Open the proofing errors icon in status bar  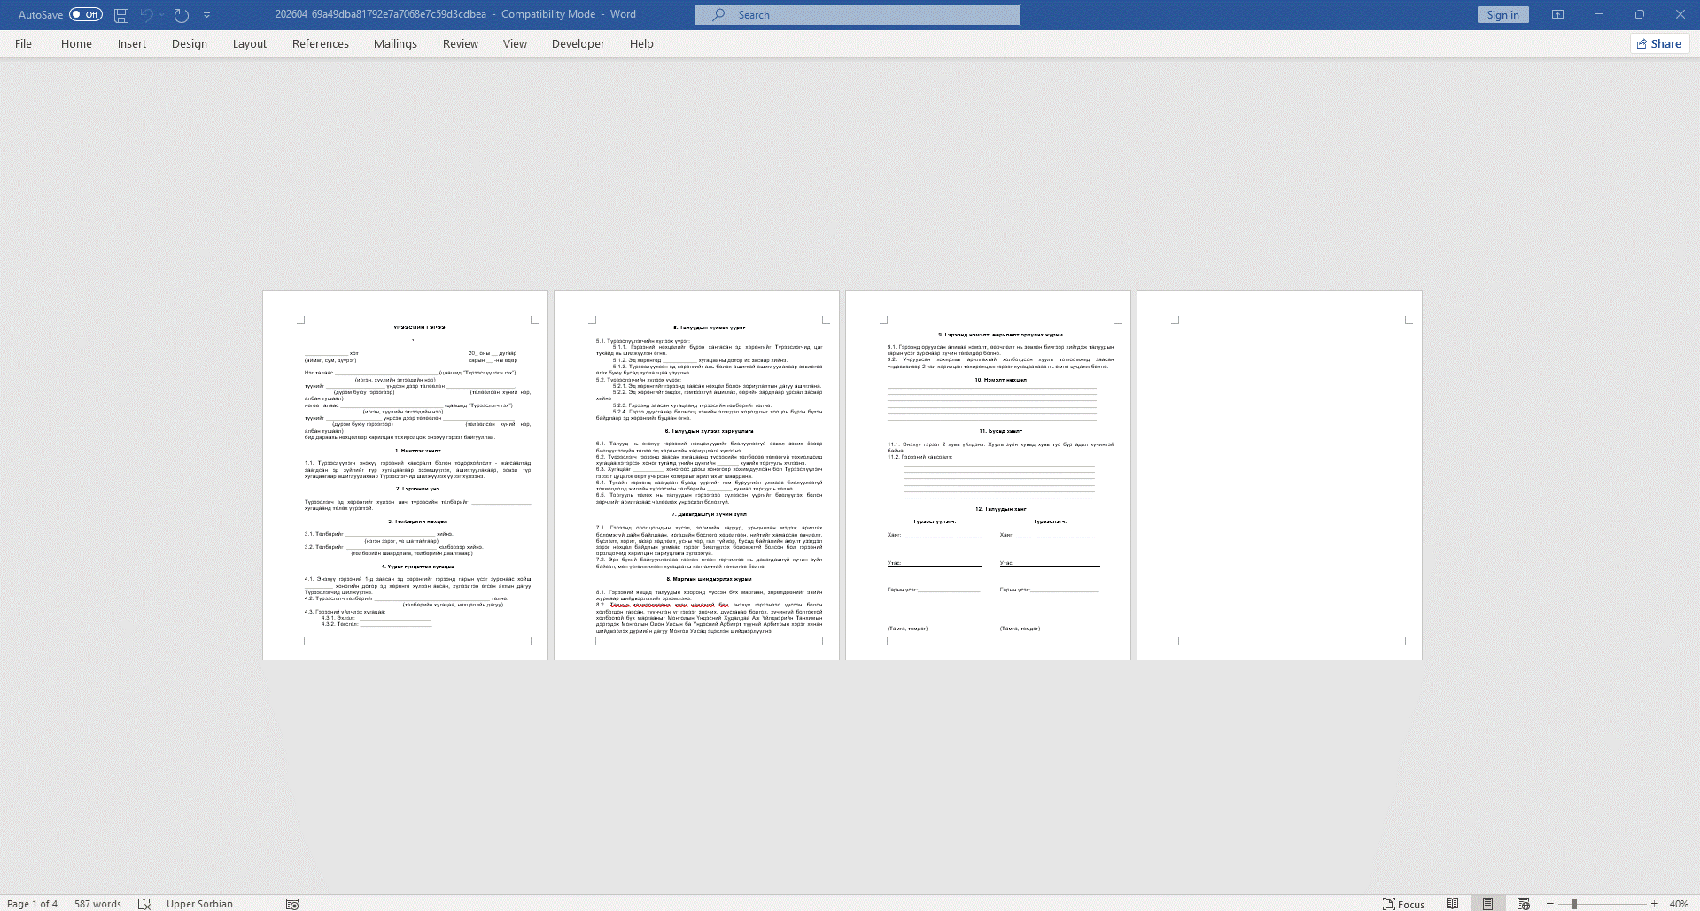pos(144,904)
